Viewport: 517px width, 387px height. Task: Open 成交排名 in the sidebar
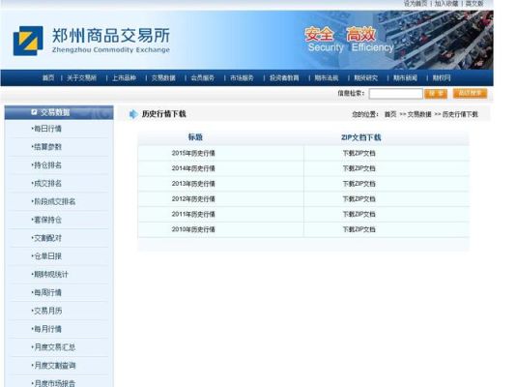[47, 183]
